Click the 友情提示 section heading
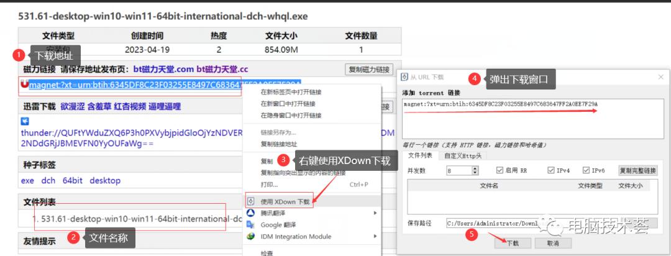671x256 pixels. [x=39, y=241]
